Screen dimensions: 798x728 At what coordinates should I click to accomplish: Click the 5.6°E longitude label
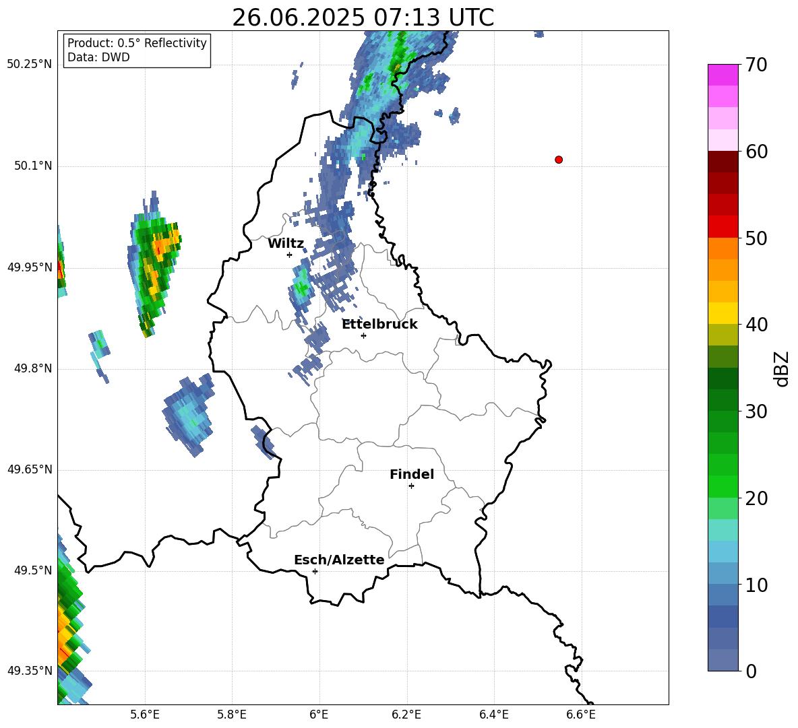pos(145,715)
